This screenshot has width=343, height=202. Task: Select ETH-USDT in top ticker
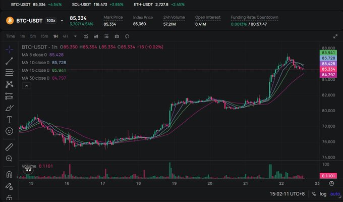click(159, 5)
